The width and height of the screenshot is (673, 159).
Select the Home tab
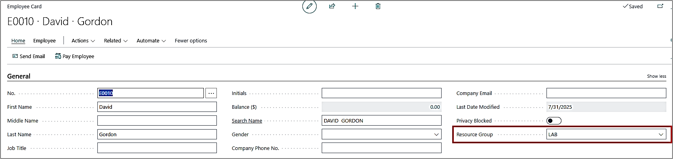18,41
